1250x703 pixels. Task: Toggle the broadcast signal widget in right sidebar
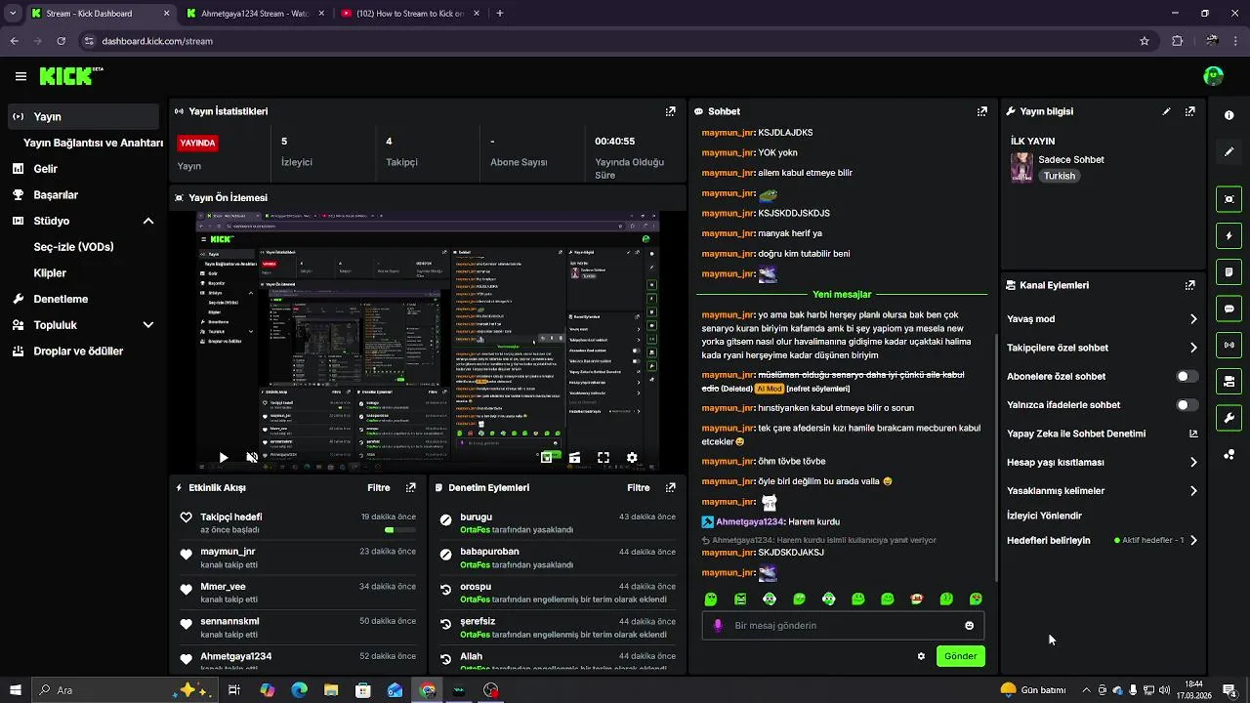tap(1229, 345)
